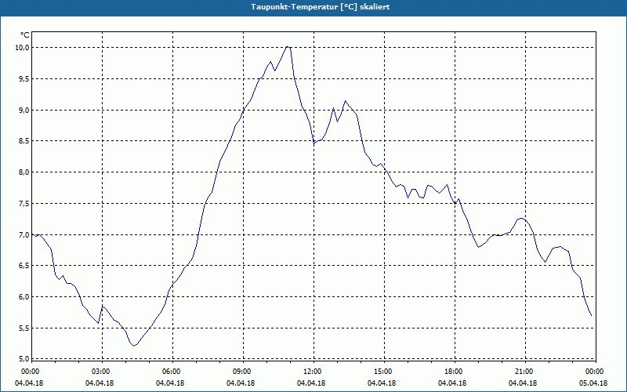Screen dimensions: 627x392
Task: Click the °C unit label on the y-axis
Action: pos(25,35)
